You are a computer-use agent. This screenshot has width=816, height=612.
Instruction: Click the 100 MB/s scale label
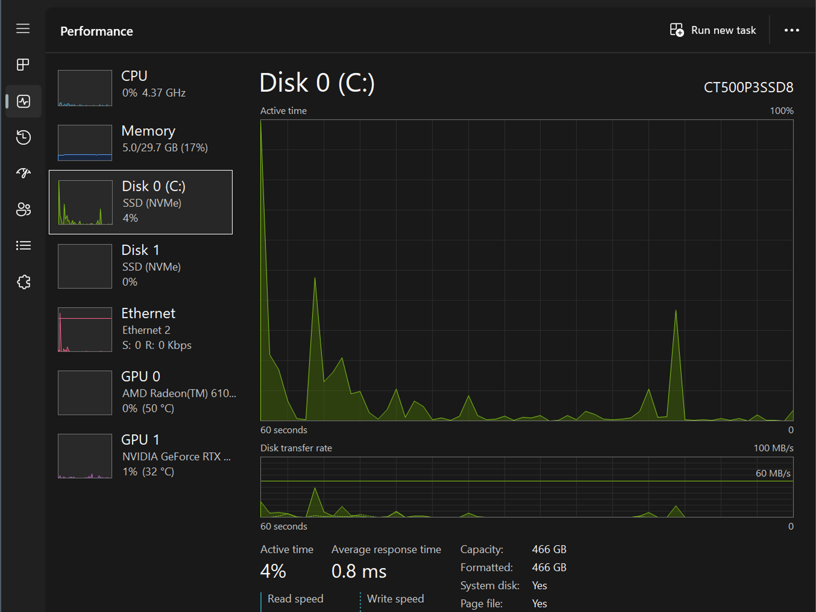pos(773,448)
